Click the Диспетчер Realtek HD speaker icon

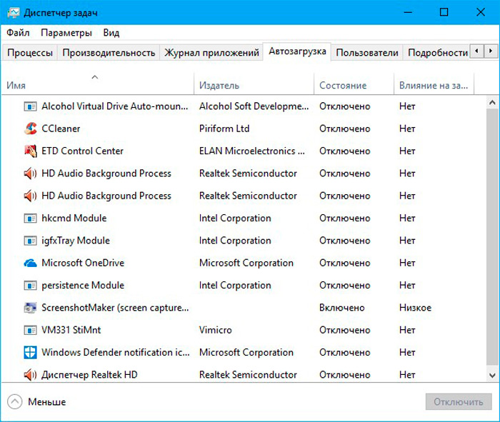[x=30, y=374]
